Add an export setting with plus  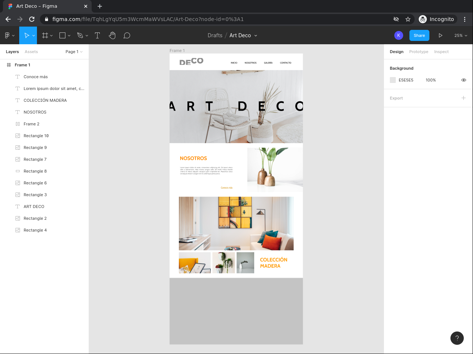pyautogui.click(x=463, y=98)
